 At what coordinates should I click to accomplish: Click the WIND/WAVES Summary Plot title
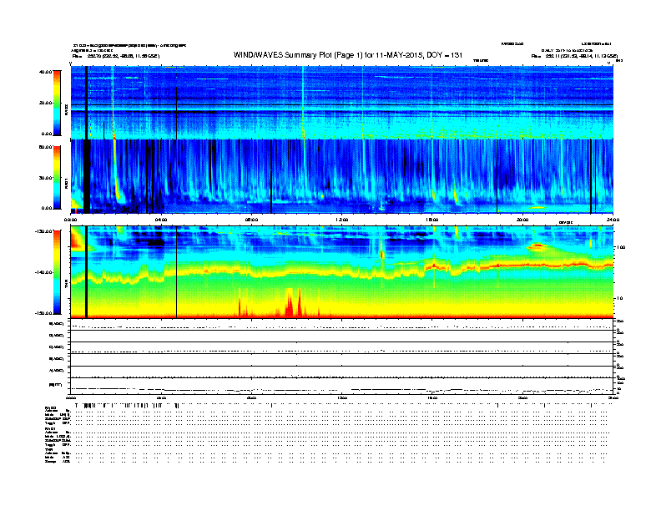click(348, 55)
